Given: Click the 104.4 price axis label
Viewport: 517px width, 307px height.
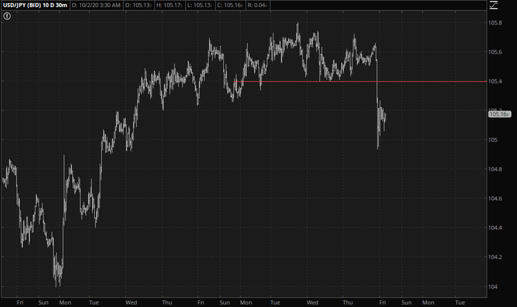Looking at the screenshot, I should click(x=495, y=228).
